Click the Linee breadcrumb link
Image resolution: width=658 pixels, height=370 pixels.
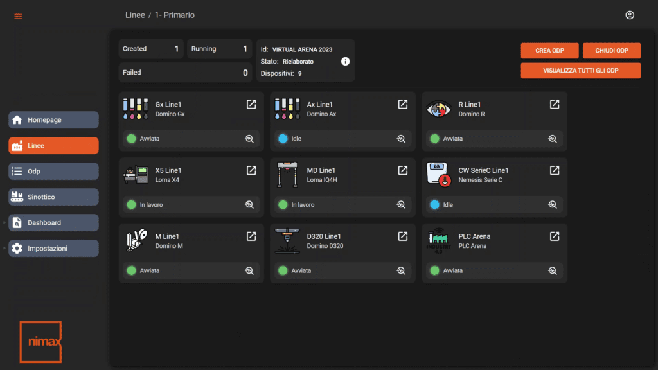pyautogui.click(x=135, y=15)
